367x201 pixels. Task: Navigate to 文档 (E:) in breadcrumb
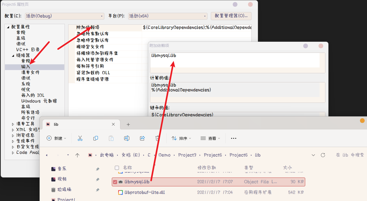point(131,155)
